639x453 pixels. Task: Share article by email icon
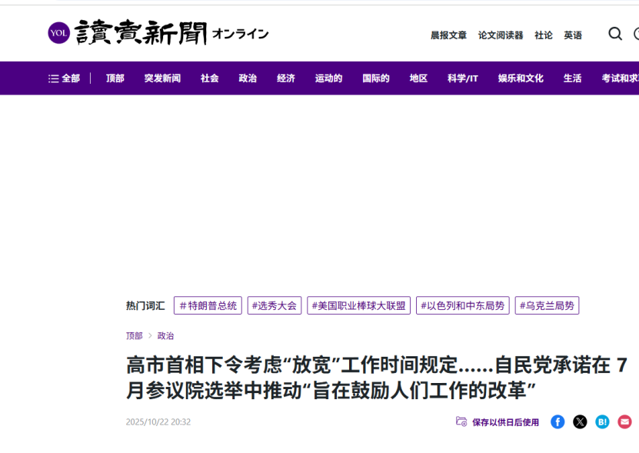[x=624, y=421]
